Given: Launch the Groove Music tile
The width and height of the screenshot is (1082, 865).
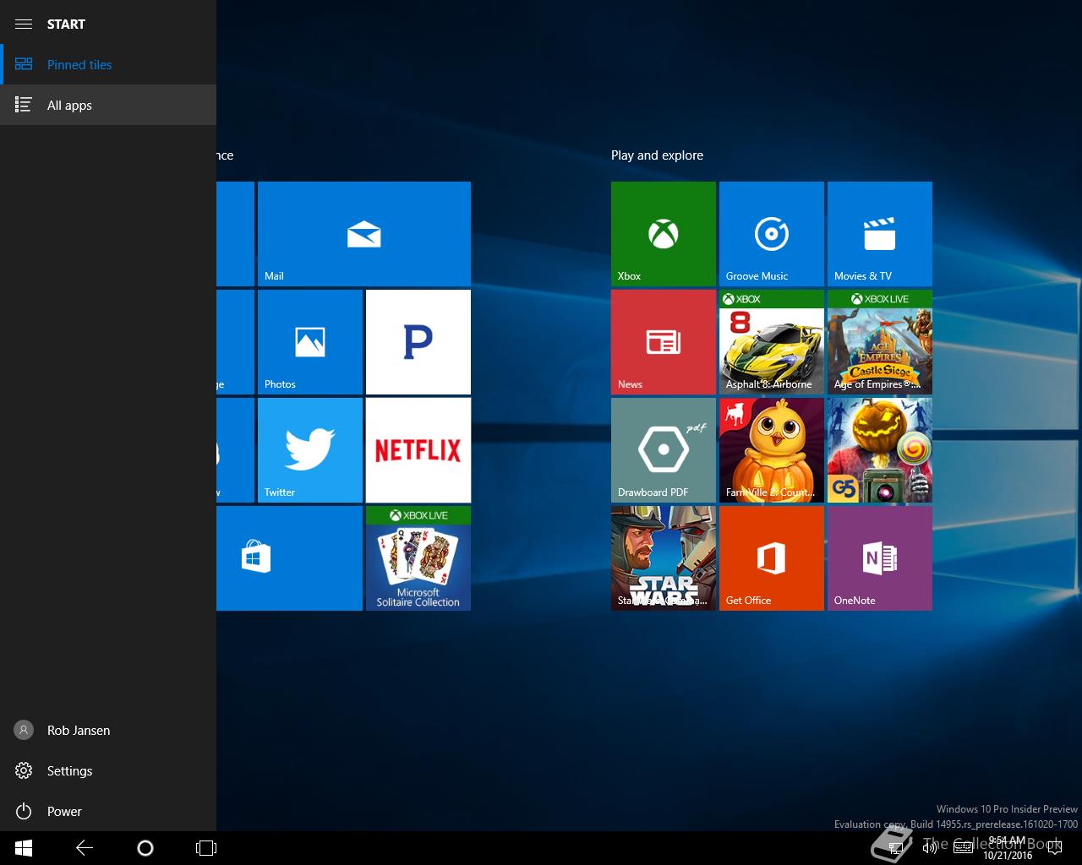Looking at the screenshot, I should tap(772, 234).
